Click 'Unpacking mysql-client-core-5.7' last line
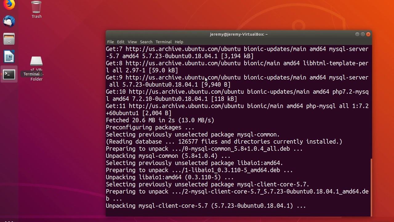 coord(206,205)
